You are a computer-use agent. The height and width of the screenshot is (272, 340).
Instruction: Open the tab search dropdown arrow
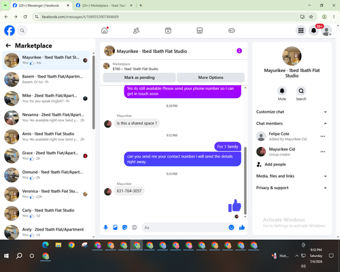click(x=5, y=5)
